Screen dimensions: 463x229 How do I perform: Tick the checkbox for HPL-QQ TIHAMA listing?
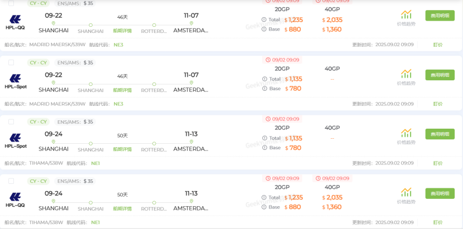click(x=12, y=181)
